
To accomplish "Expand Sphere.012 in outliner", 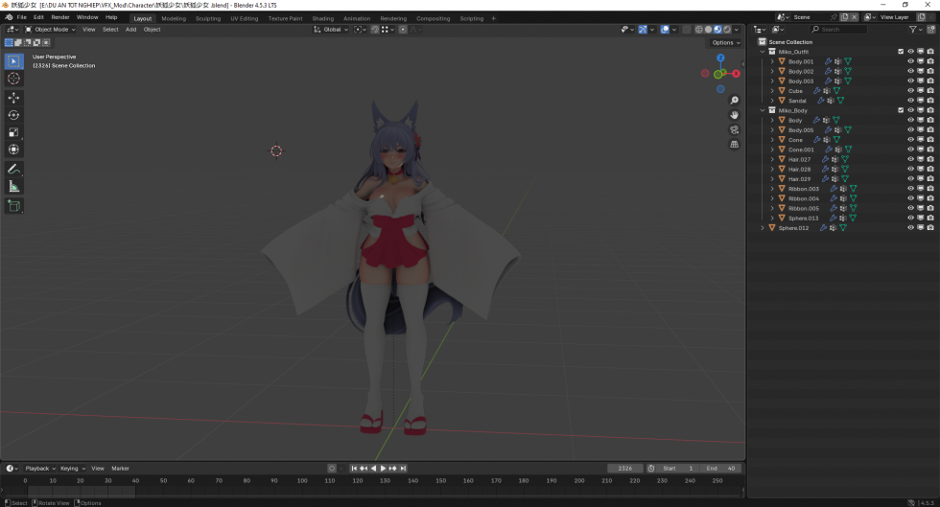I will [763, 228].
